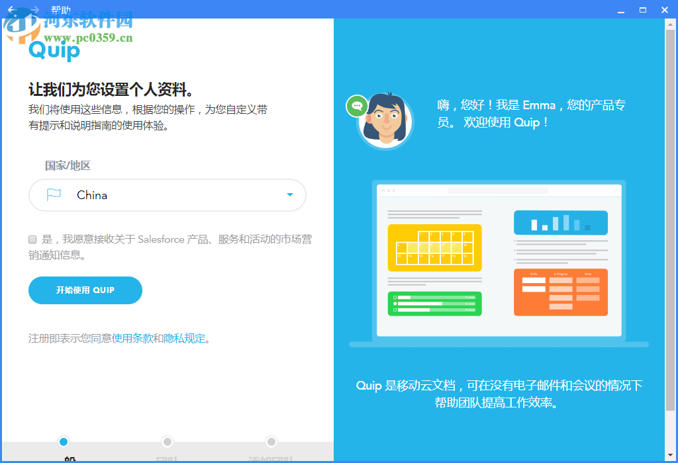Click Emma's greeting text 嗨，您好
The width and height of the screenshot is (678, 463).
[x=532, y=114]
